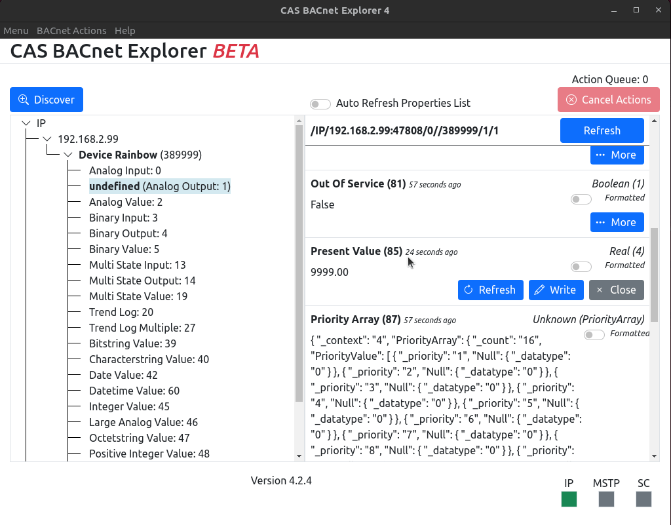This screenshot has width=671, height=525.
Task: Click the Action Queue: 0 counter
Action: (610, 79)
